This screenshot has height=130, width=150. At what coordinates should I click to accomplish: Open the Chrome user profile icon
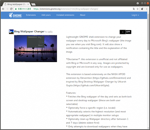(x=138, y=3)
